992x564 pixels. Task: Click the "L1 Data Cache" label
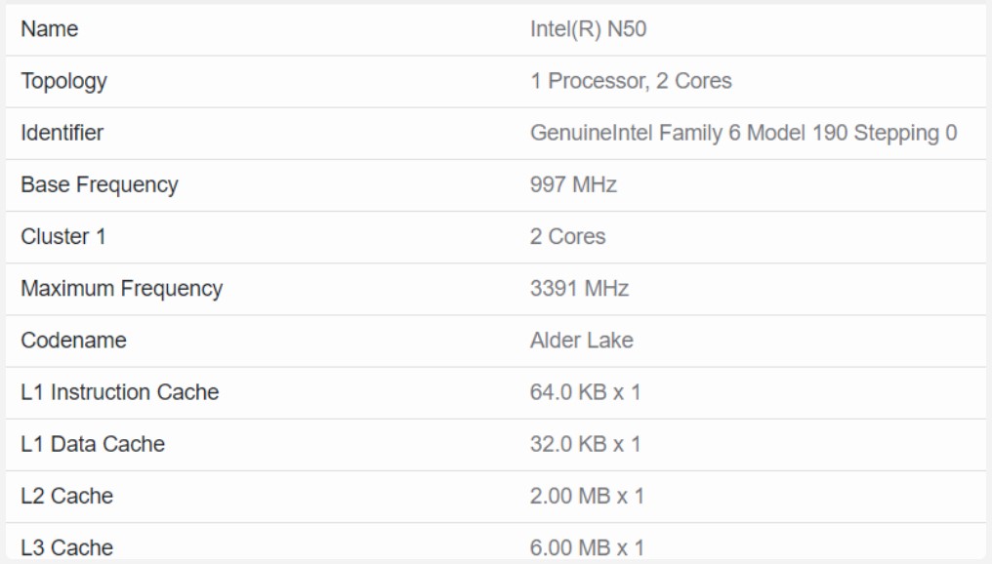(x=93, y=444)
